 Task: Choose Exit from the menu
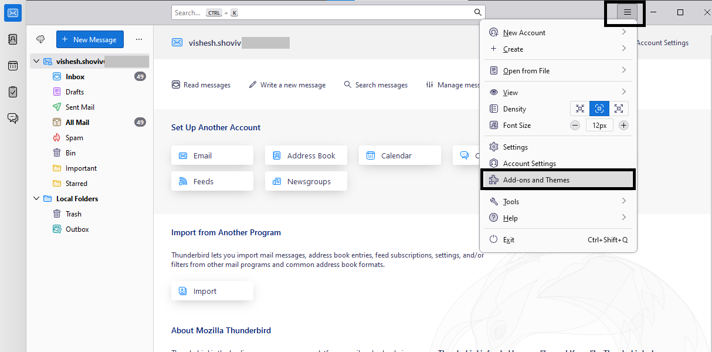click(558, 239)
